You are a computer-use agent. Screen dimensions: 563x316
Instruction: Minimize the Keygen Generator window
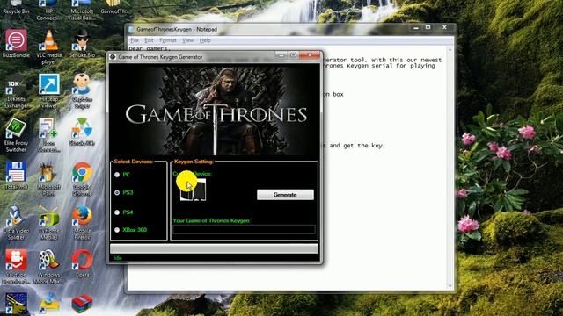(x=281, y=55)
